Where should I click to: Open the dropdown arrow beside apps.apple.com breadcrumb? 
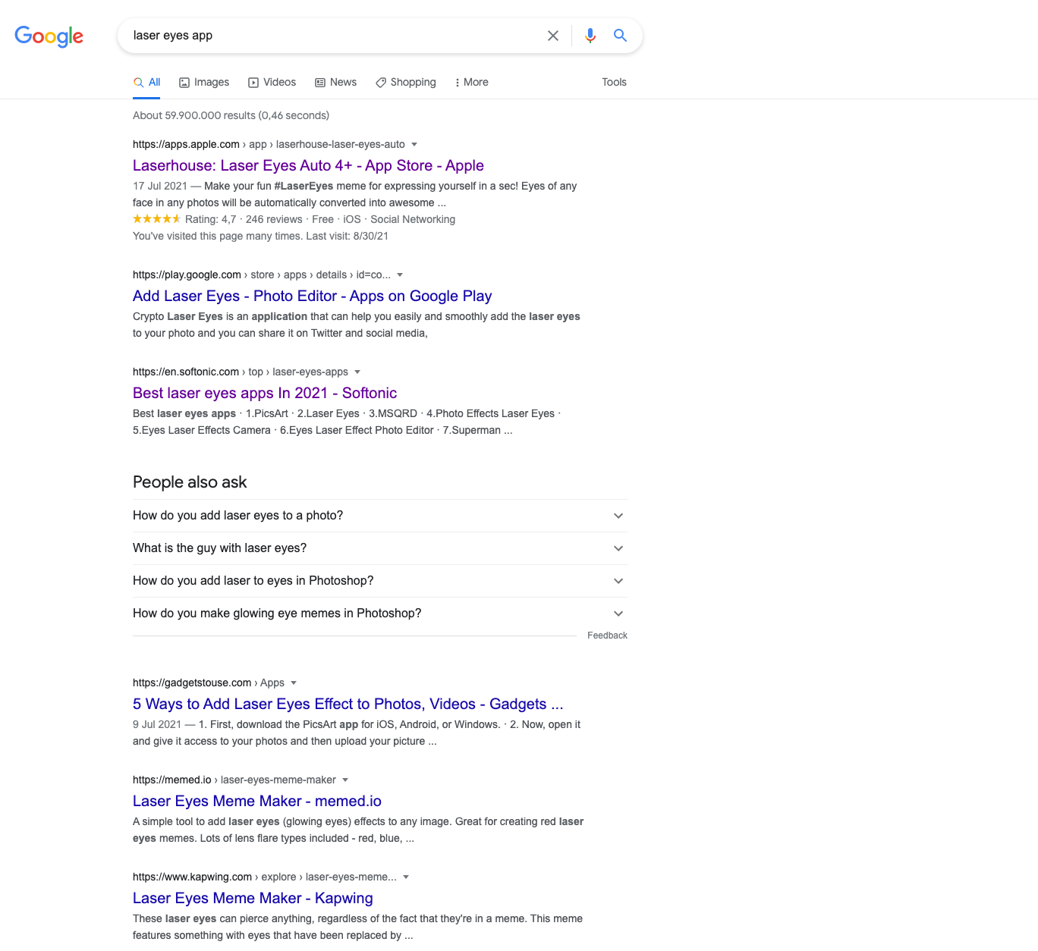click(x=414, y=144)
